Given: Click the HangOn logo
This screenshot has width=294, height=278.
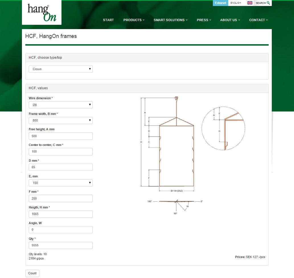Looking at the screenshot, I should tap(42, 12).
